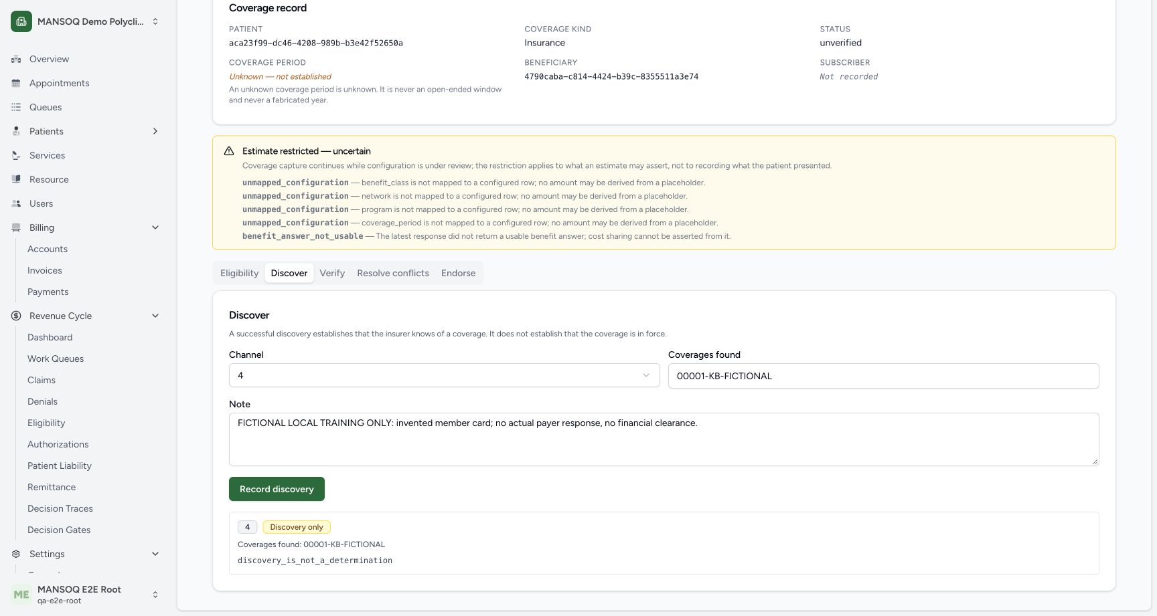Image resolution: width=1157 pixels, height=616 pixels.
Task: Open the Endorse tab
Action: point(459,273)
